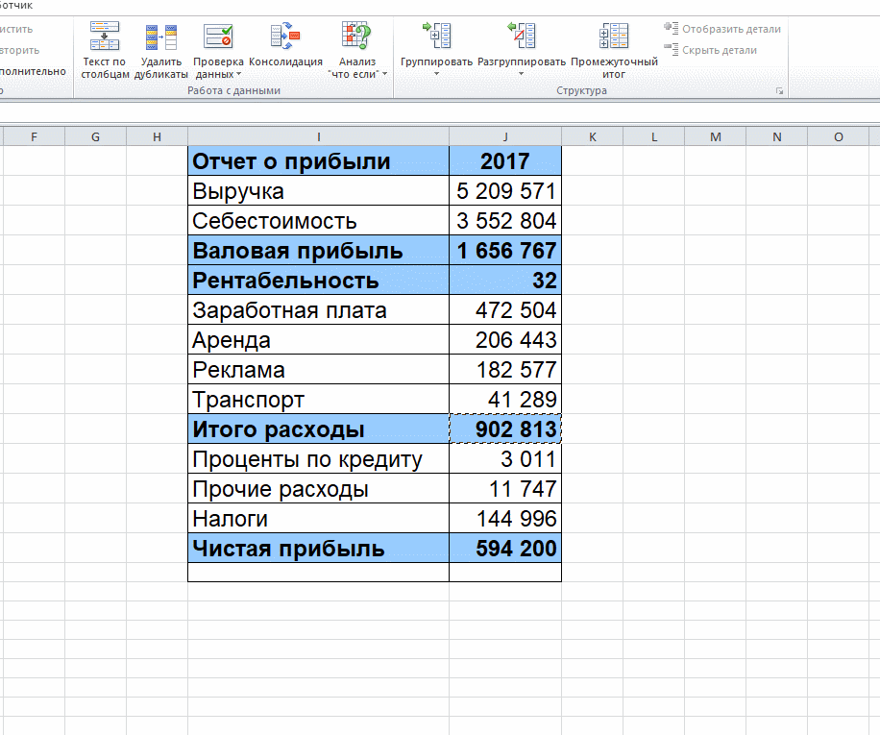Select the column M header
880x735 pixels.
click(x=715, y=136)
